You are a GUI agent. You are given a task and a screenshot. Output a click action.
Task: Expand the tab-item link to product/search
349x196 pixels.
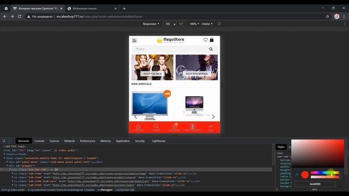[x=13, y=177]
